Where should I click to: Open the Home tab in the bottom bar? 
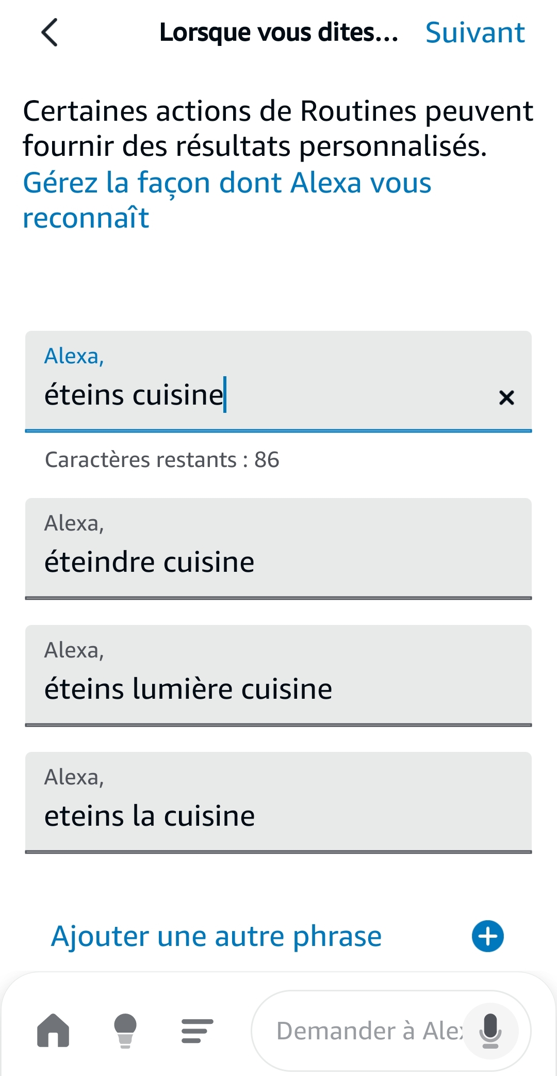pyautogui.click(x=53, y=1031)
